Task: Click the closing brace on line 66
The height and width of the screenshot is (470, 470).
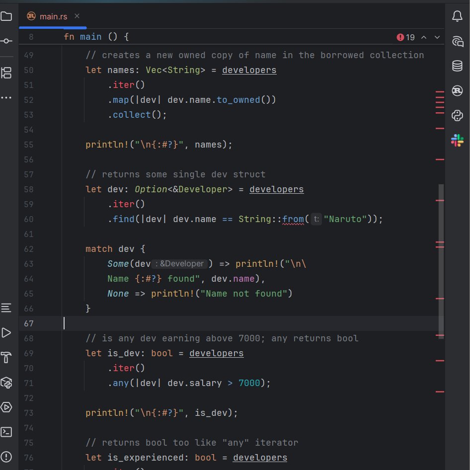Action: click(88, 309)
